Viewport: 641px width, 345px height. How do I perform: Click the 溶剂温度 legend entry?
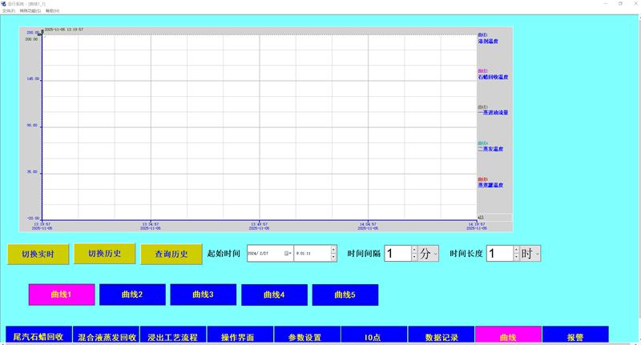[488, 40]
